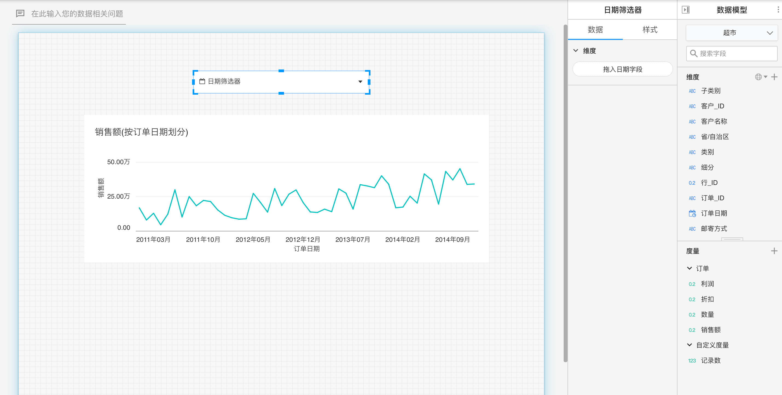Collapse the data model panel icon
782x395 pixels.
click(x=686, y=10)
